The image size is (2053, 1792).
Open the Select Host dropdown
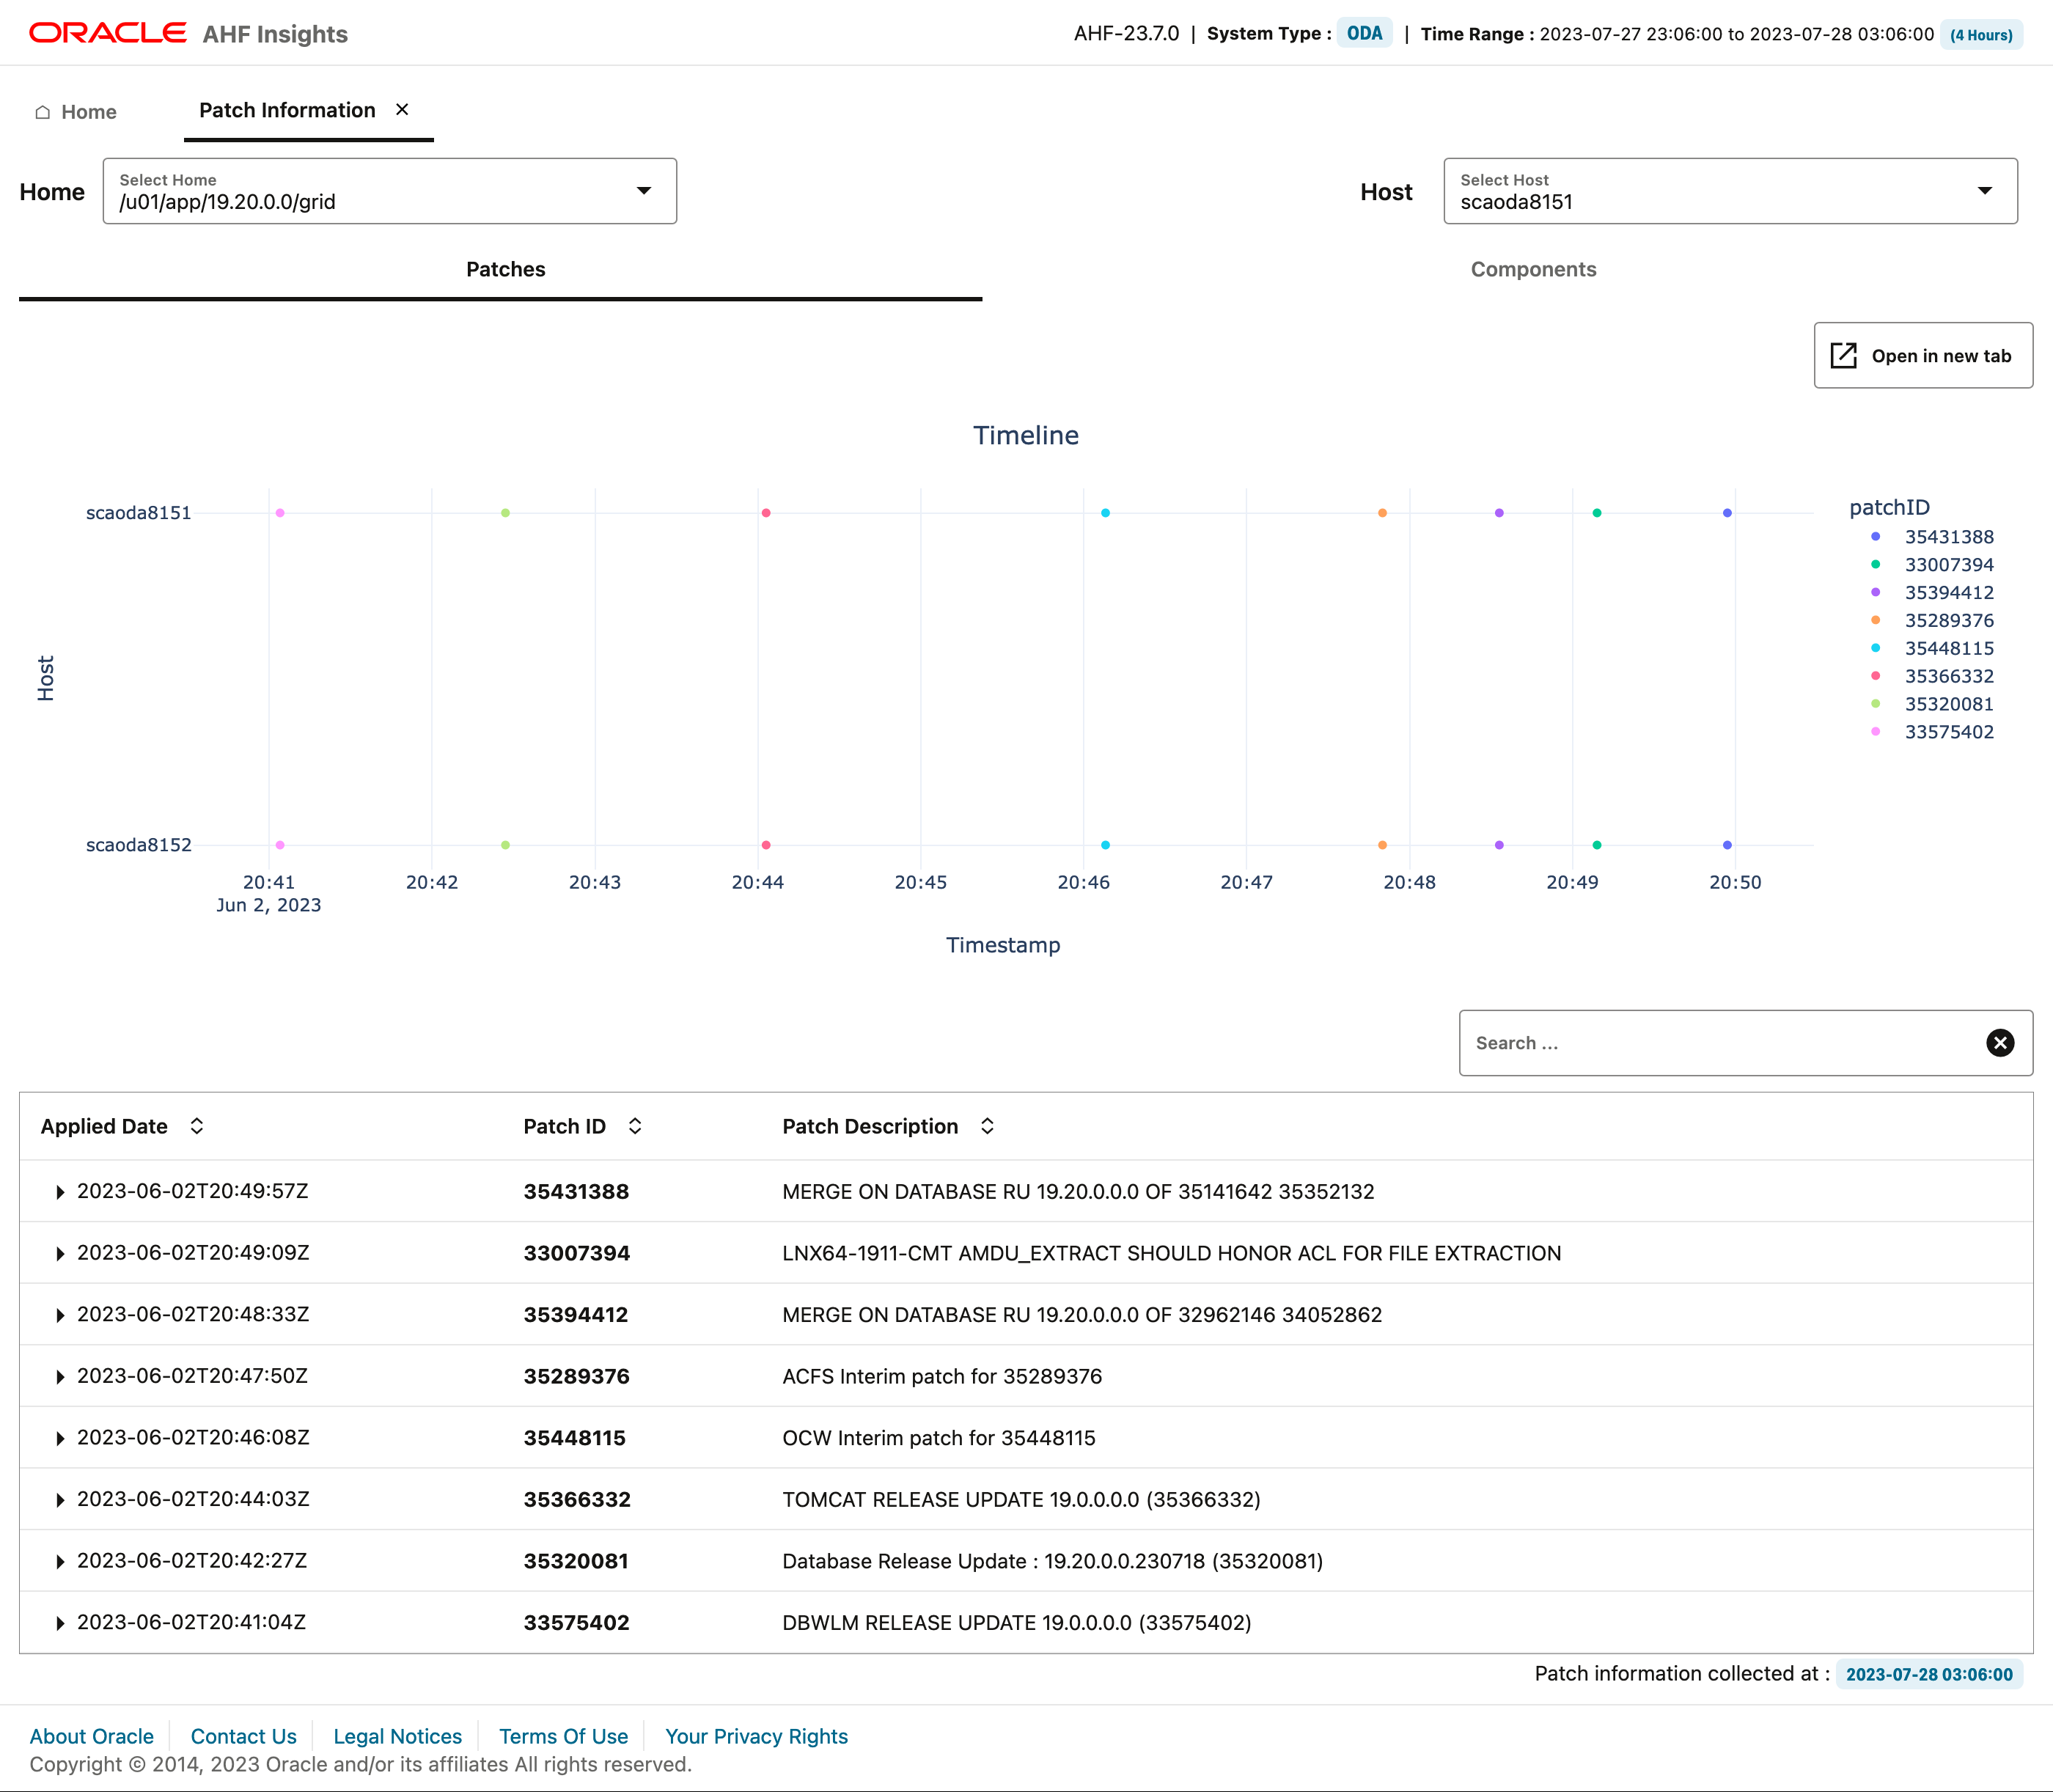[x=1730, y=191]
